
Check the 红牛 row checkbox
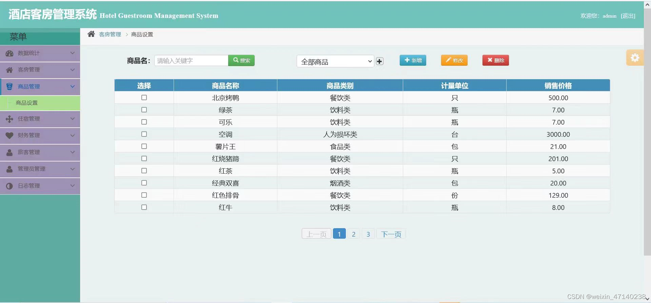(x=144, y=207)
